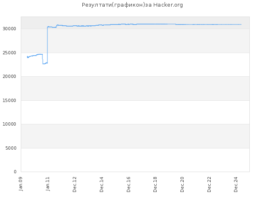Click the 15000 y-axis label
266x199 pixels.
click(9, 100)
